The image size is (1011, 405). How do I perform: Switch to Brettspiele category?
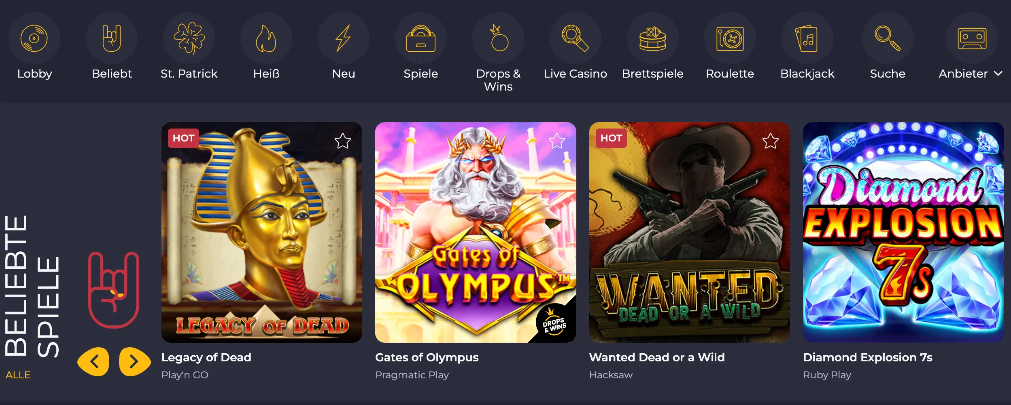click(x=653, y=74)
